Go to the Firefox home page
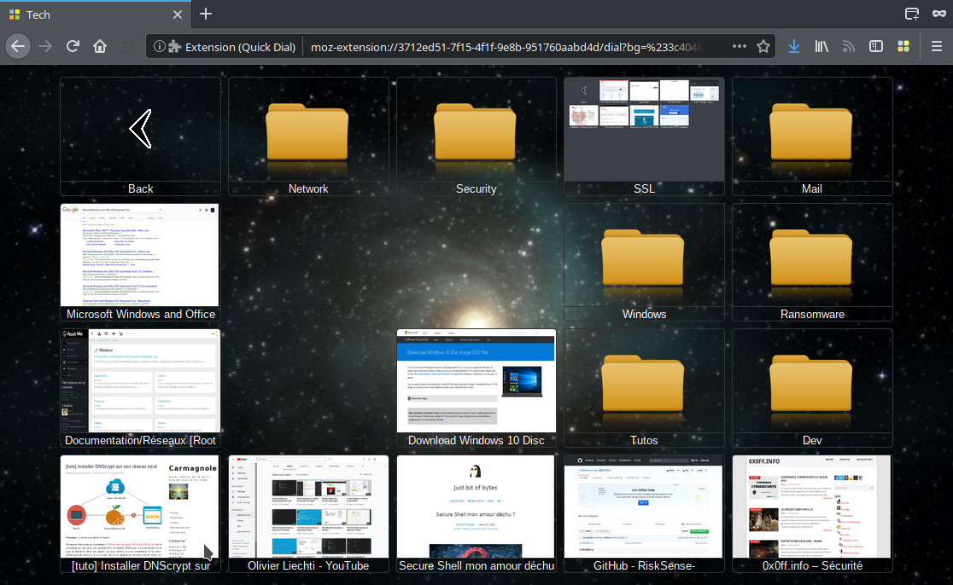Viewport: 953px width, 585px height. [x=100, y=46]
